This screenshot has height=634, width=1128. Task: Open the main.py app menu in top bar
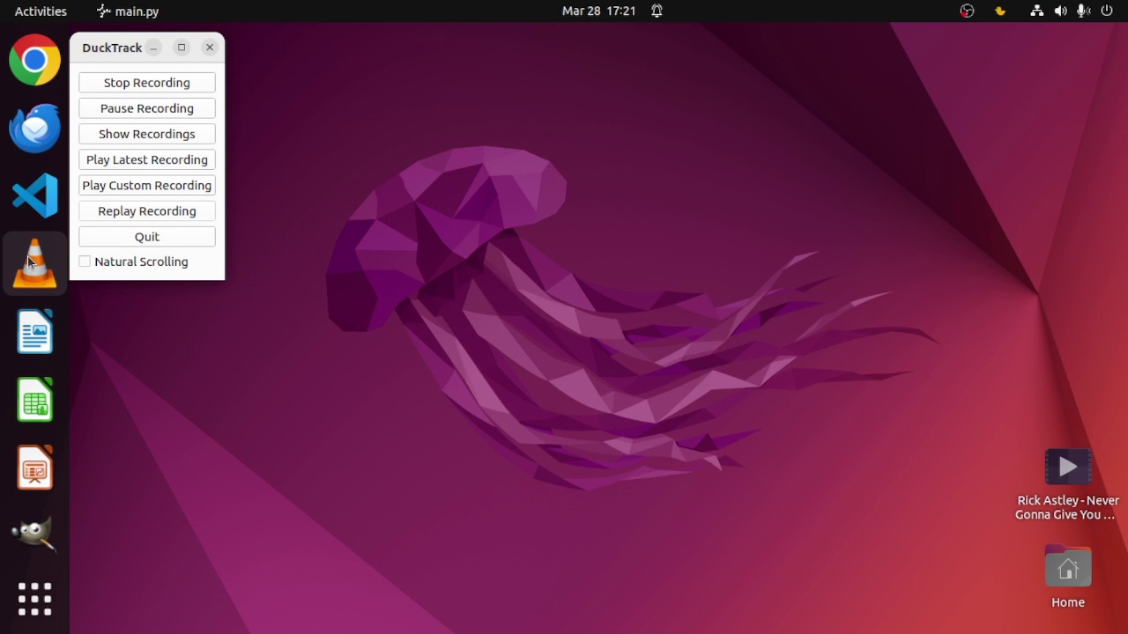[128, 11]
